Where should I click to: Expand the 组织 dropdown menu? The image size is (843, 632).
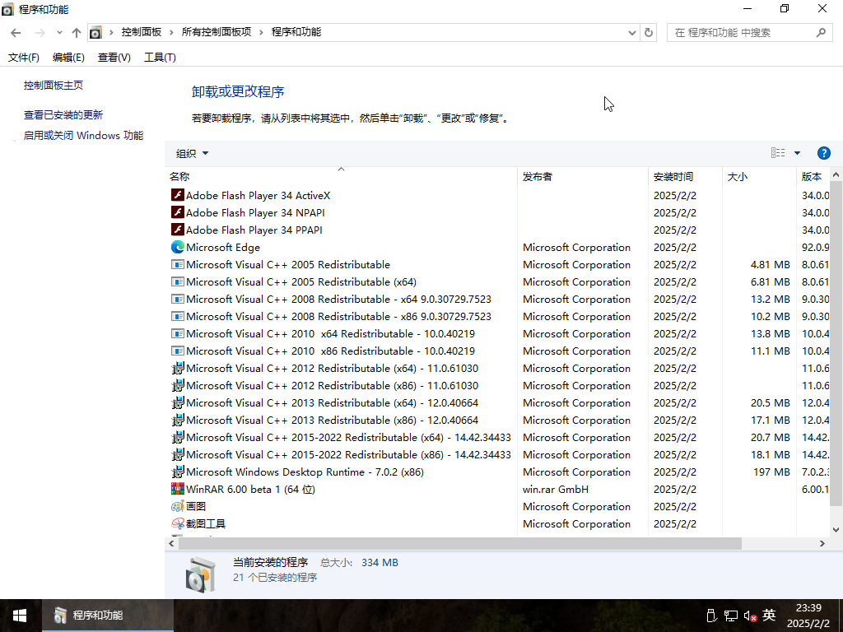coord(193,153)
